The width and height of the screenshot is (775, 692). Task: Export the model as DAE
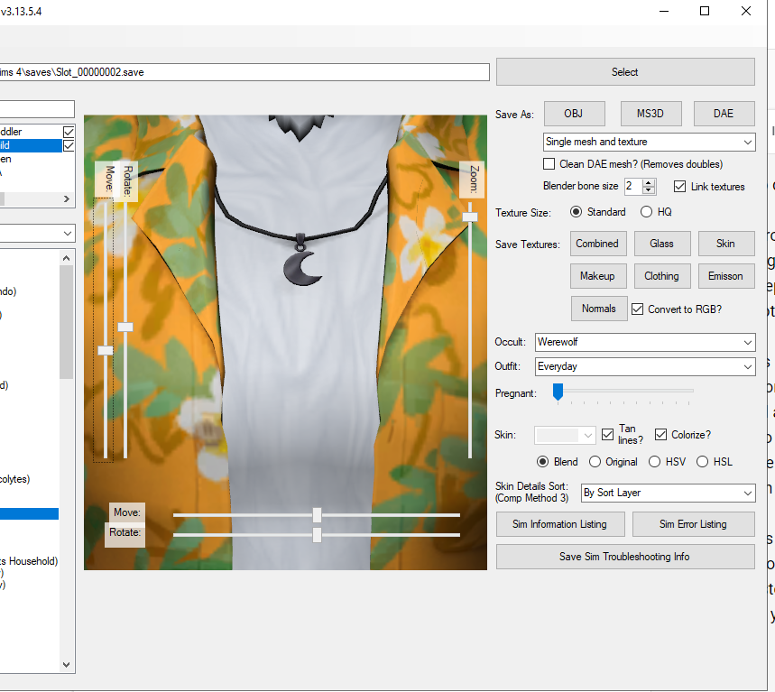[x=724, y=114]
